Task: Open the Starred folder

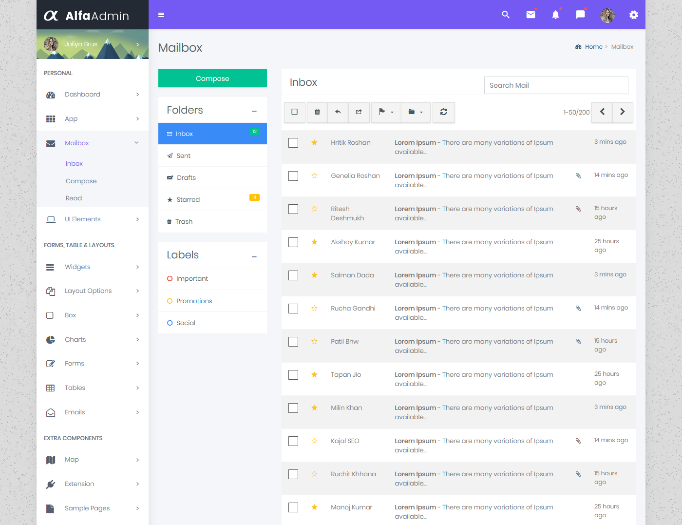Action: click(188, 200)
